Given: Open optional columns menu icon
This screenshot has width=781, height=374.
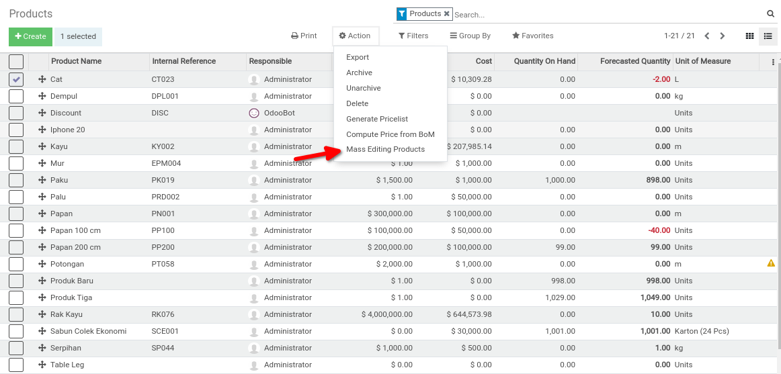Looking at the screenshot, I should 772,62.
